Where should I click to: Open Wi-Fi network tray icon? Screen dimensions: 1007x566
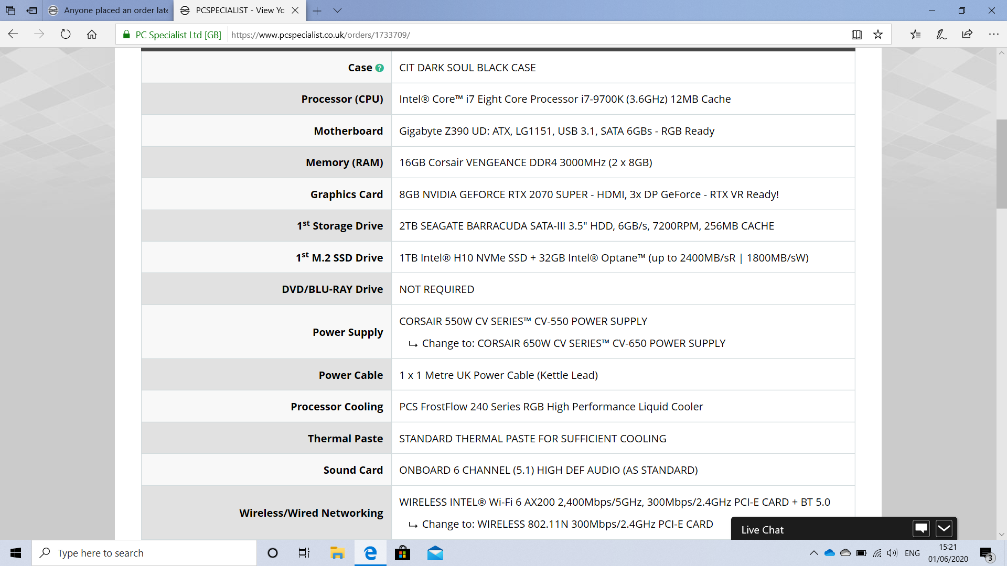pyautogui.click(x=877, y=553)
